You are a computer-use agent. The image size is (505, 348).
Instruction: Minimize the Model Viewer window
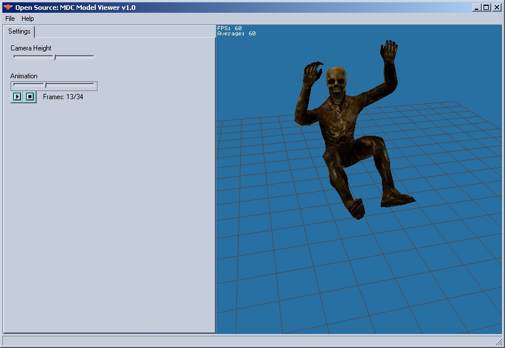tap(477, 8)
